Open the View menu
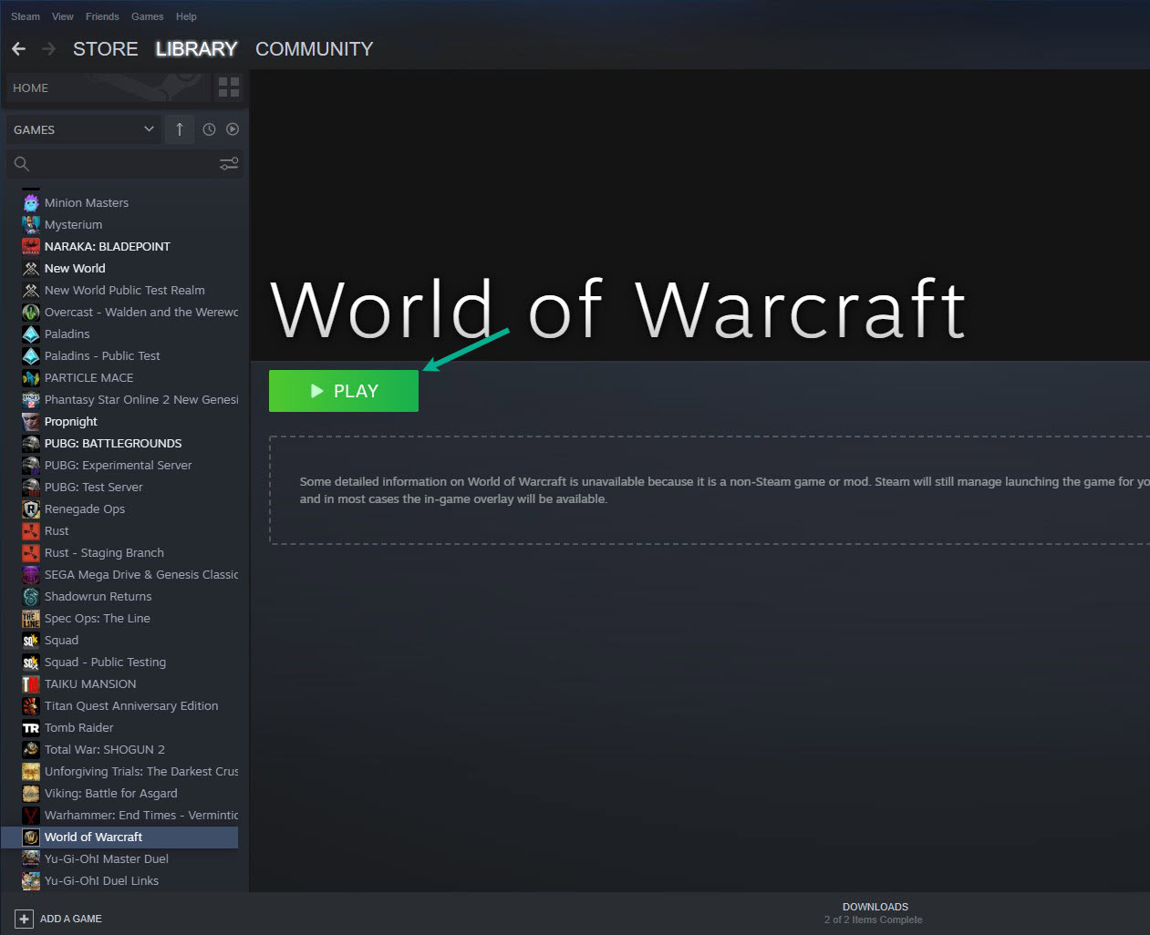Screen dimensions: 1150x935 pyautogui.click(x=63, y=16)
